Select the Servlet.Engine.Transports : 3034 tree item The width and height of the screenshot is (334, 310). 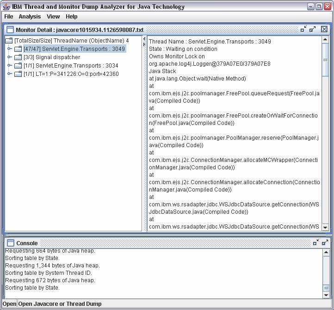70,66
